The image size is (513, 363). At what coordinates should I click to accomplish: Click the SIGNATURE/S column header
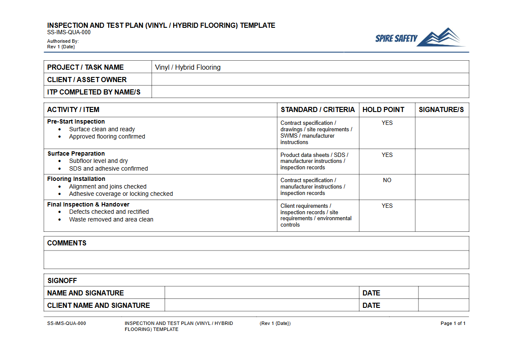(x=441, y=110)
